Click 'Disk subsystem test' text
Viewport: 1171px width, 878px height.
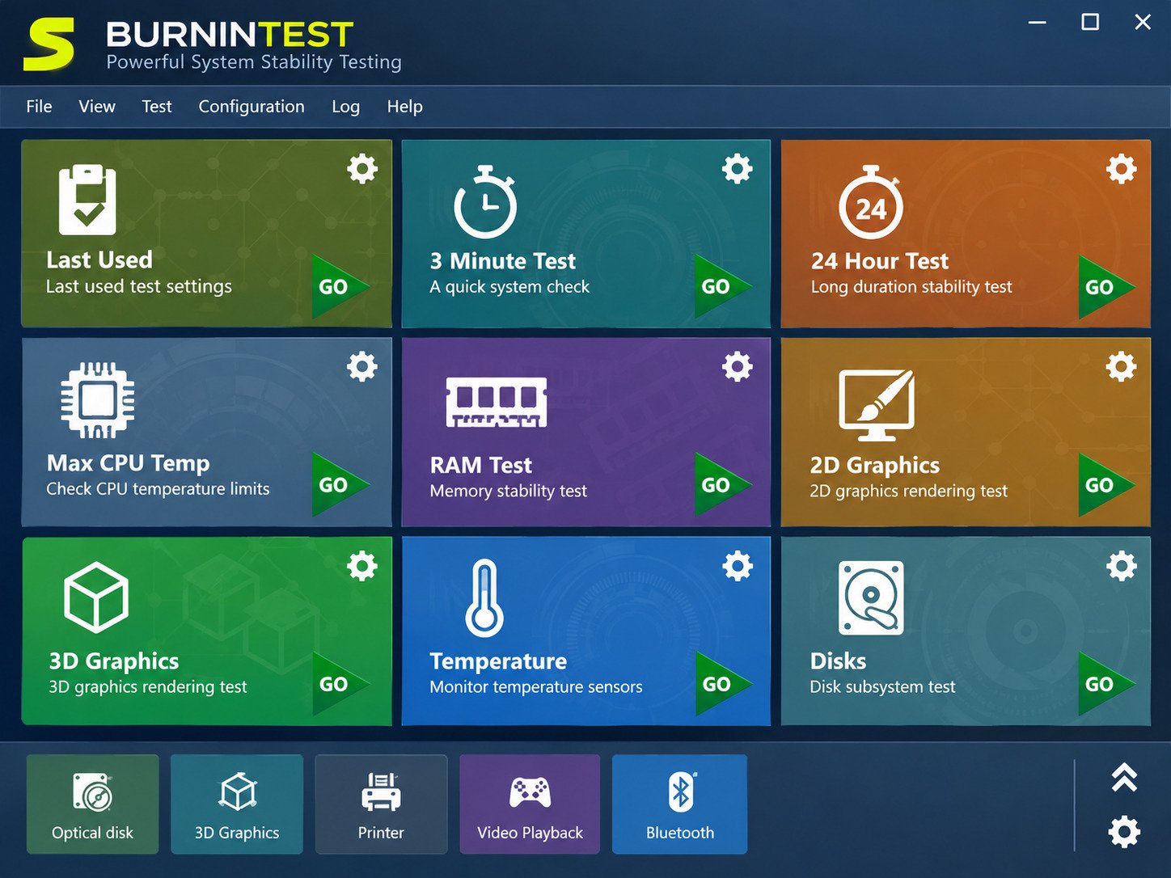pos(882,686)
